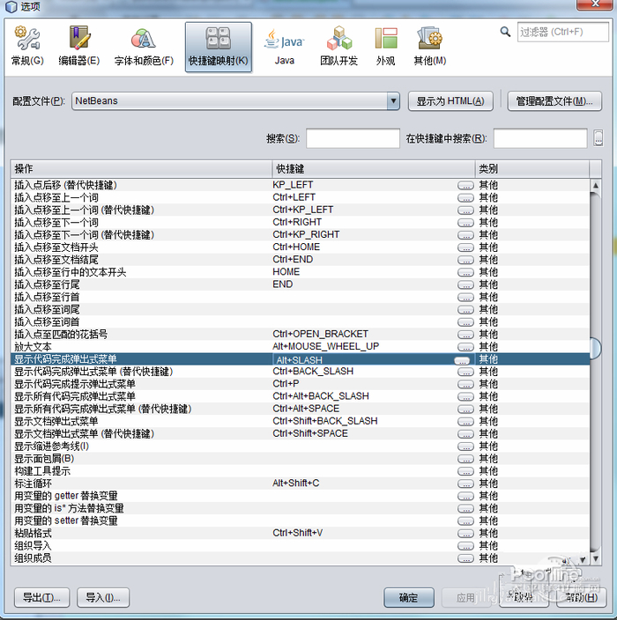Sort by the 快捷键 column header
The width and height of the screenshot is (617, 620).
click(374, 169)
